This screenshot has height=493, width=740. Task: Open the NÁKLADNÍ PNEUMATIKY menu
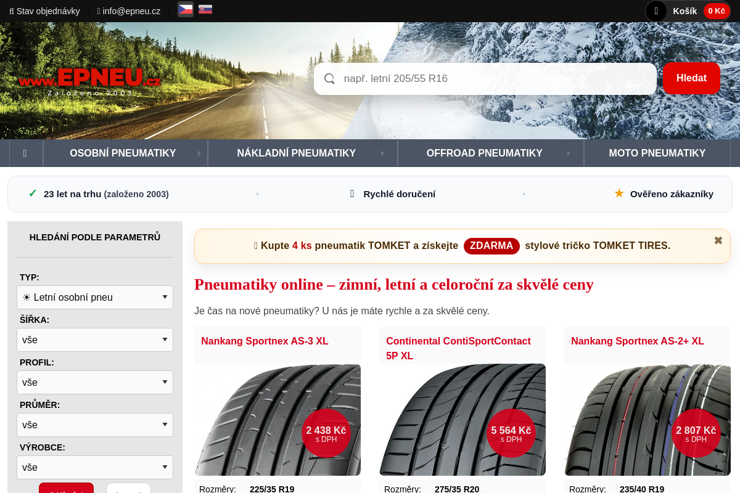pos(296,153)
